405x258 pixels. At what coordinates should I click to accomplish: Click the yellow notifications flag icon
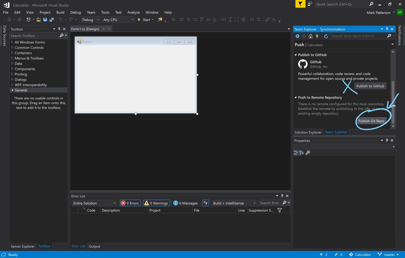coord(300,4)
